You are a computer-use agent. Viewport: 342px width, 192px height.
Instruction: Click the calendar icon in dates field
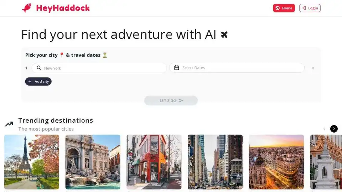176,68
